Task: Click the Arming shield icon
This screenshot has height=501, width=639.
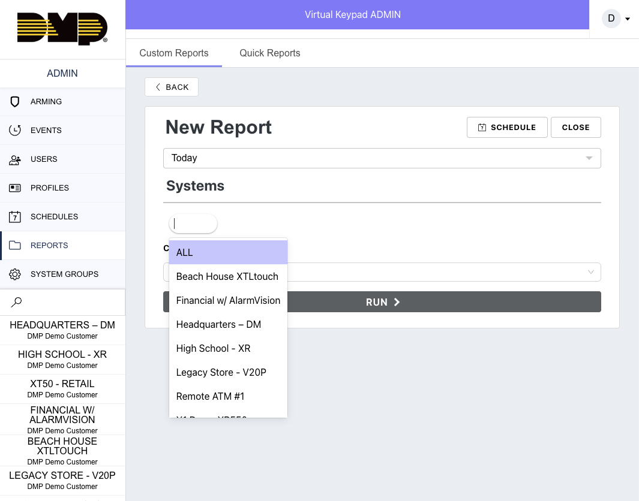Action: (14, 102)
